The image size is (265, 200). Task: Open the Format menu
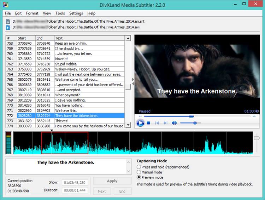pyautogui.click(x=32, y=13)
